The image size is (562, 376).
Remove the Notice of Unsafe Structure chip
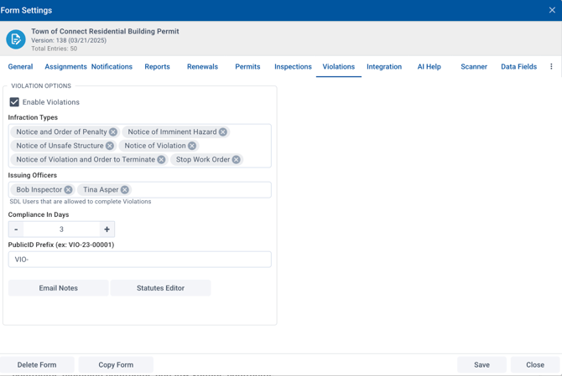[110, 146]
